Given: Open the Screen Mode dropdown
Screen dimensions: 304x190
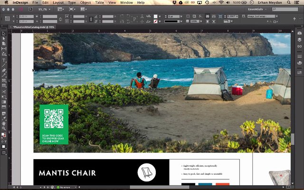Looking at the screenshot, I should click(72, 9).
